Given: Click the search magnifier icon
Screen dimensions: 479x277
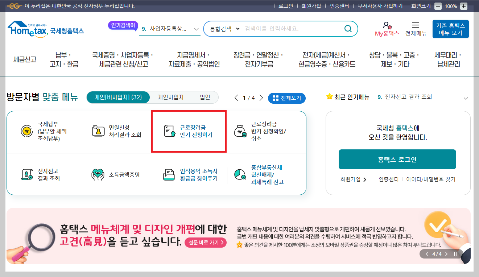Looking at the screenshot, I should click(347, 28).
